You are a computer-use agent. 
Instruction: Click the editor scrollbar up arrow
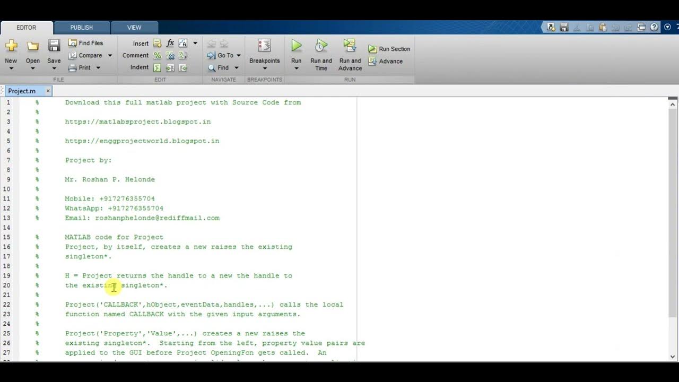[x=673, y=105]
